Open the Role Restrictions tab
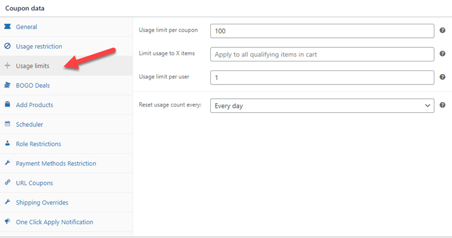This screenshot has width=452, height=238. click(x=66, y=144)
